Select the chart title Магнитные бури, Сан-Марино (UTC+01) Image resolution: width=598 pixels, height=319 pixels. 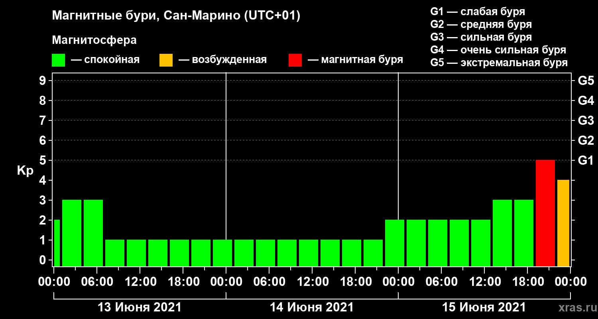pyautogui.click(x=176, y=16)
